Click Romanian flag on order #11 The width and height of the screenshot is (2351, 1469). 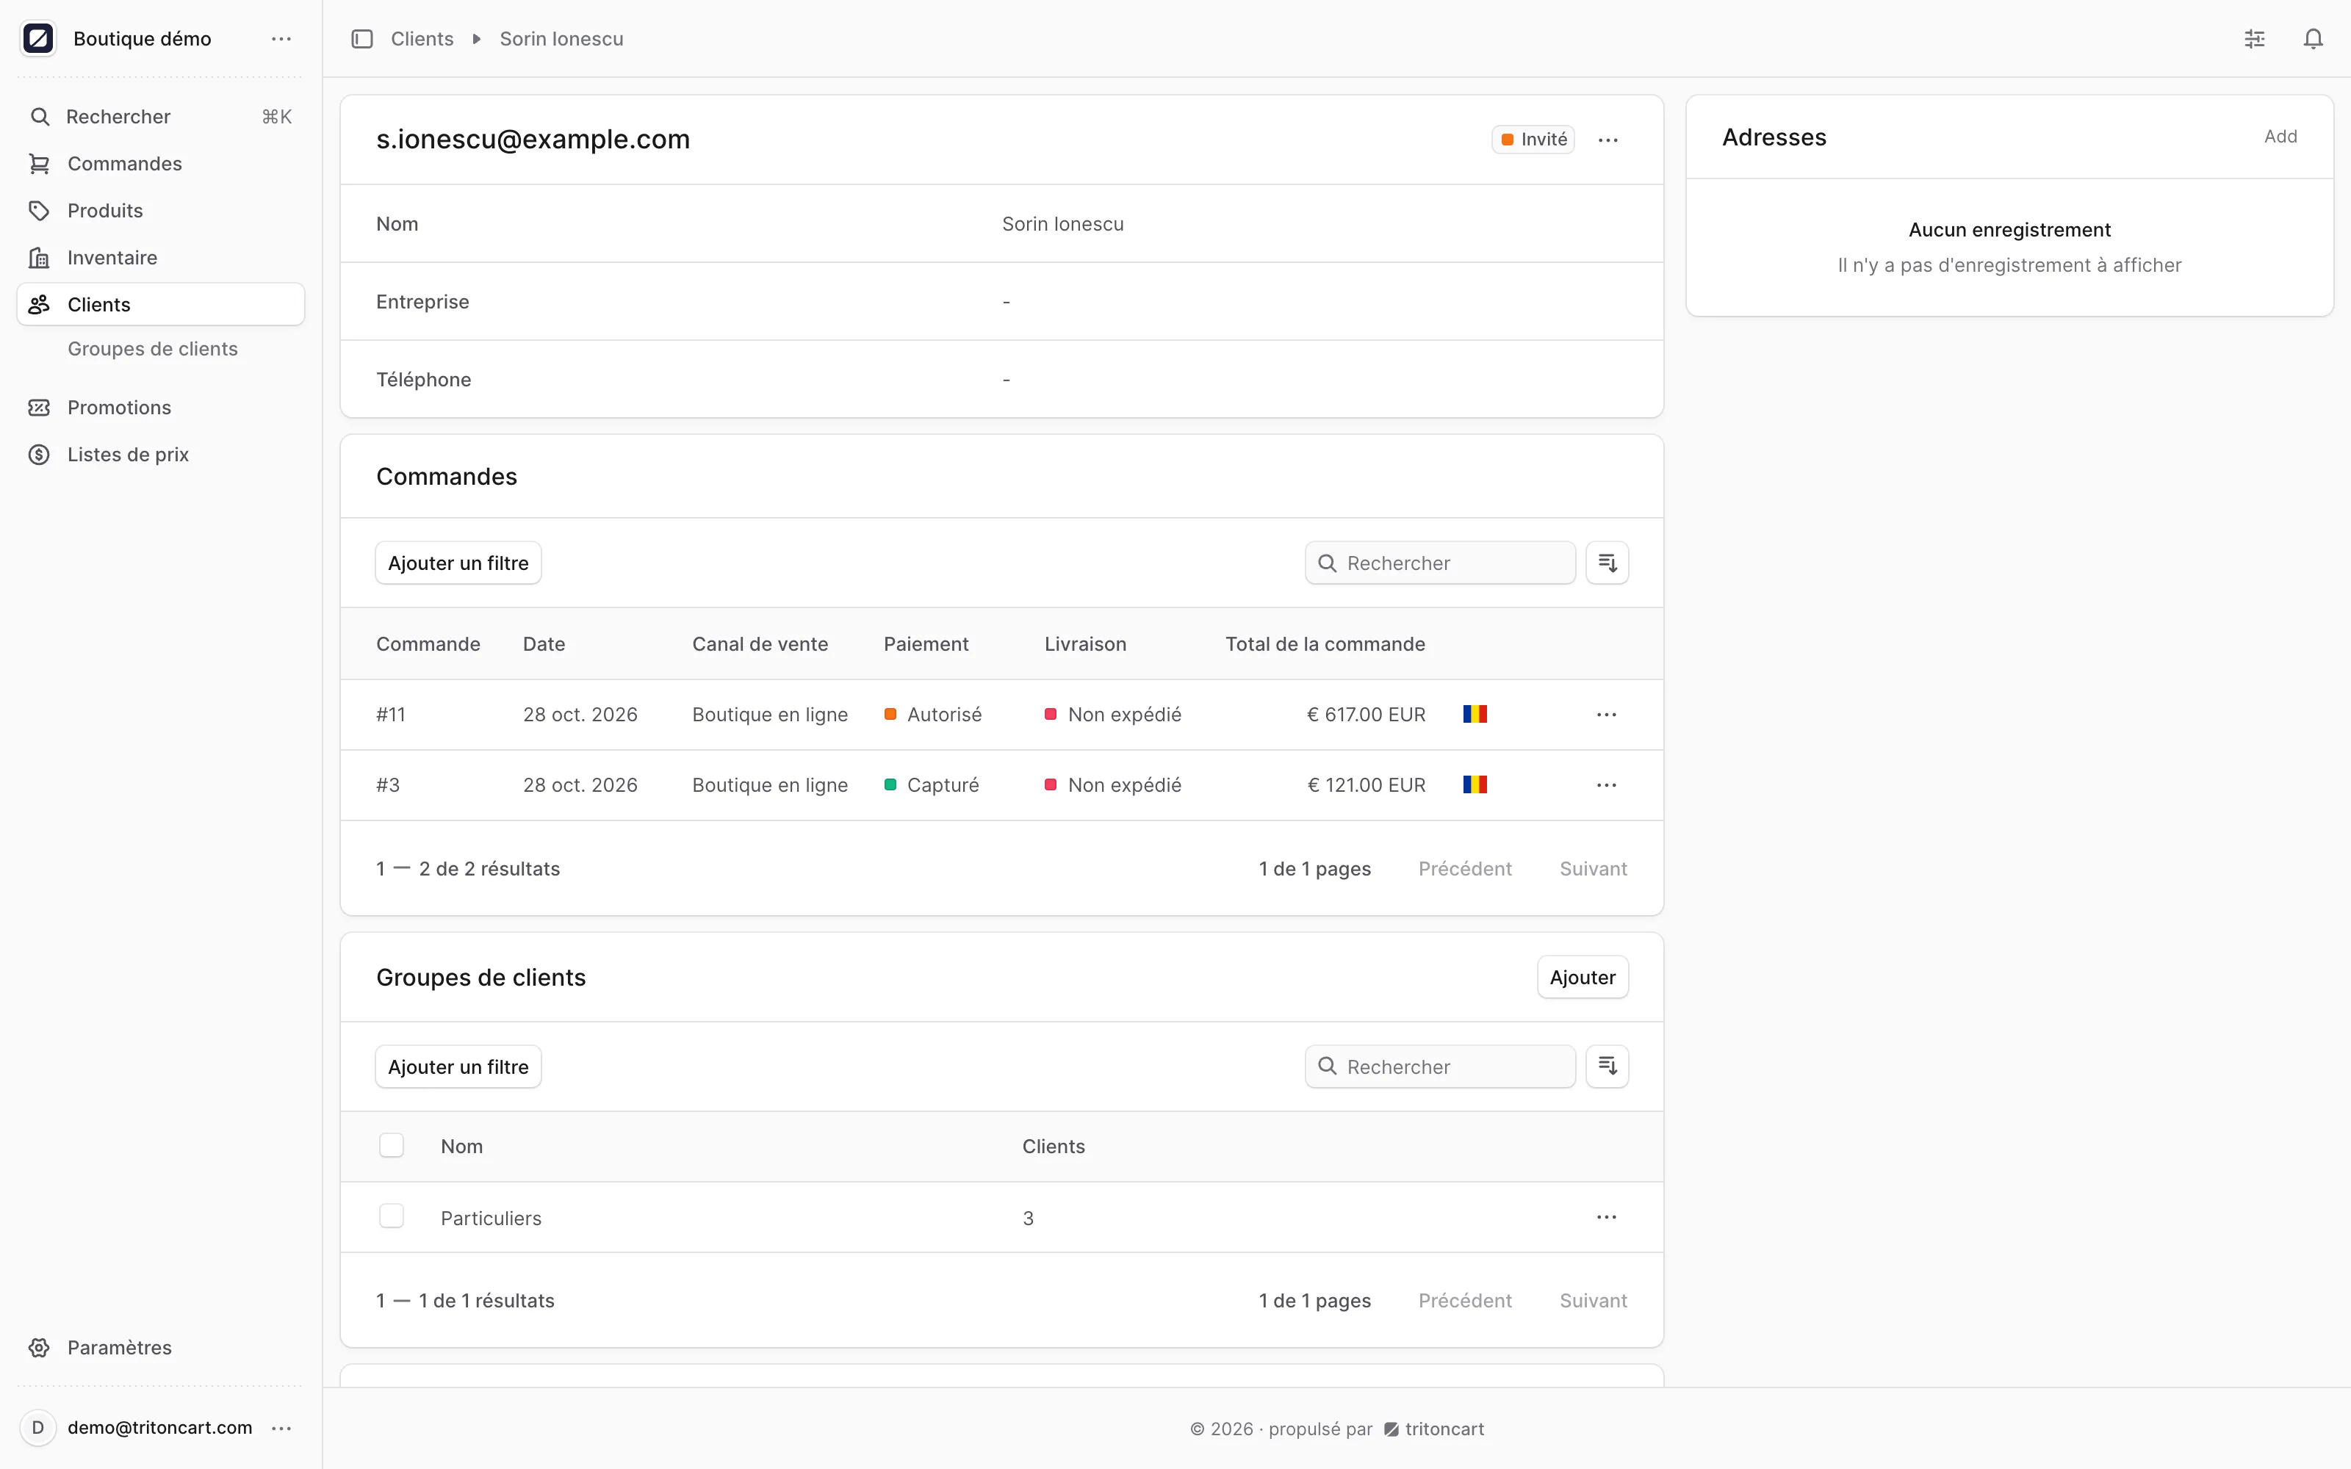(1475, 714)
